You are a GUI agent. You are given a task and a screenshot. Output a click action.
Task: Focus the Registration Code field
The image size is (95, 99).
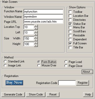pyautogui.click(x=67, y=83)
